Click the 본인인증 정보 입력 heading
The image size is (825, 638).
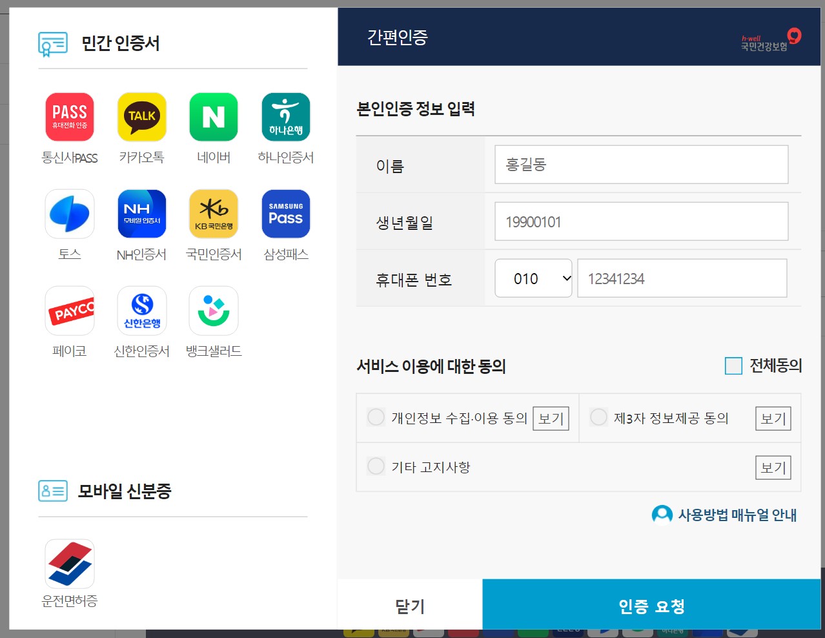pyautogui.click(x=416, y=108)
